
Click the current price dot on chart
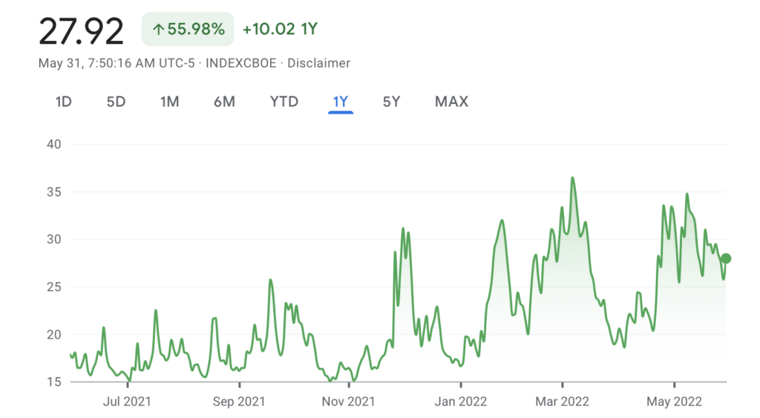pos(726,258)
